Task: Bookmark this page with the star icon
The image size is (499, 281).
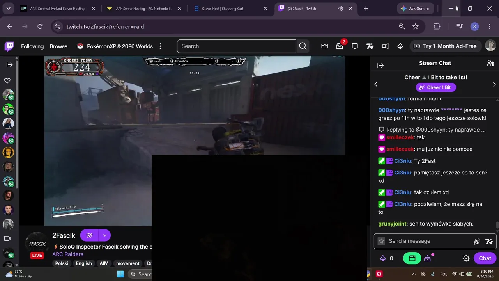Action: (x=416, y=27)
